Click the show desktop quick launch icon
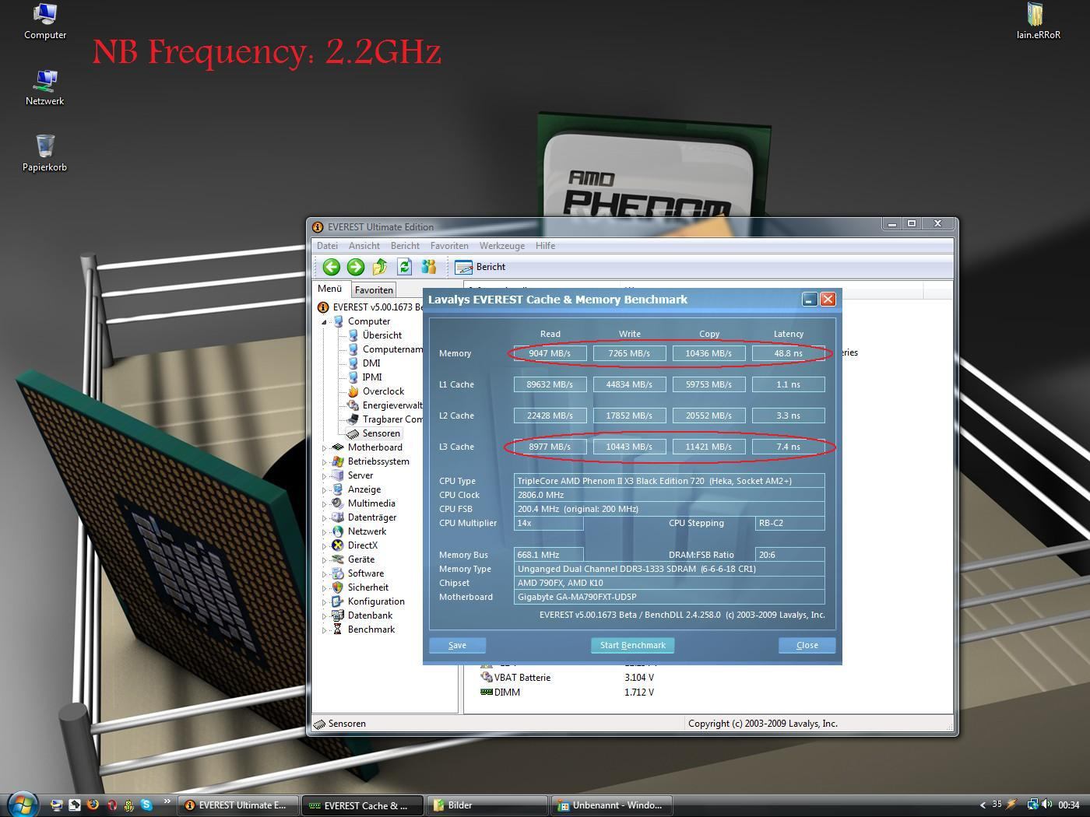The image size is (1090, 817). click(x=57, y=805)
